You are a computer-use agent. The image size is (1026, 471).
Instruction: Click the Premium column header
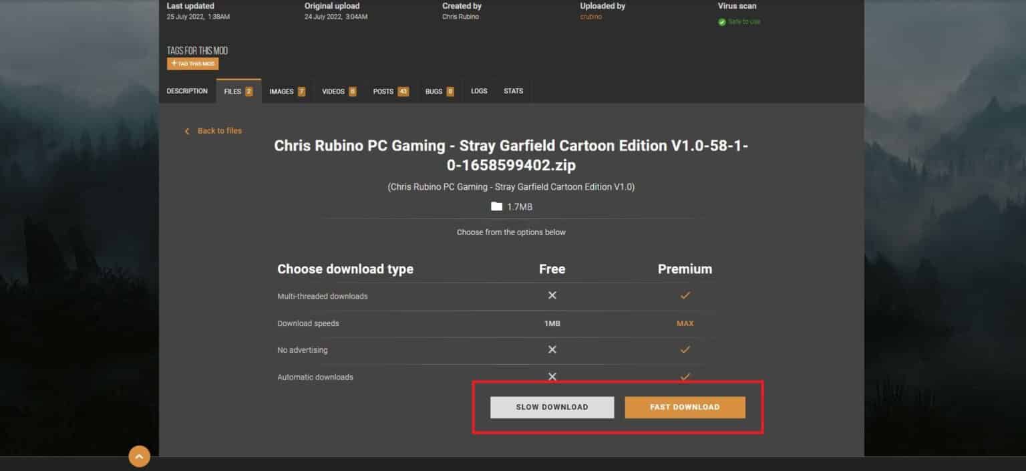click(685, 269)
